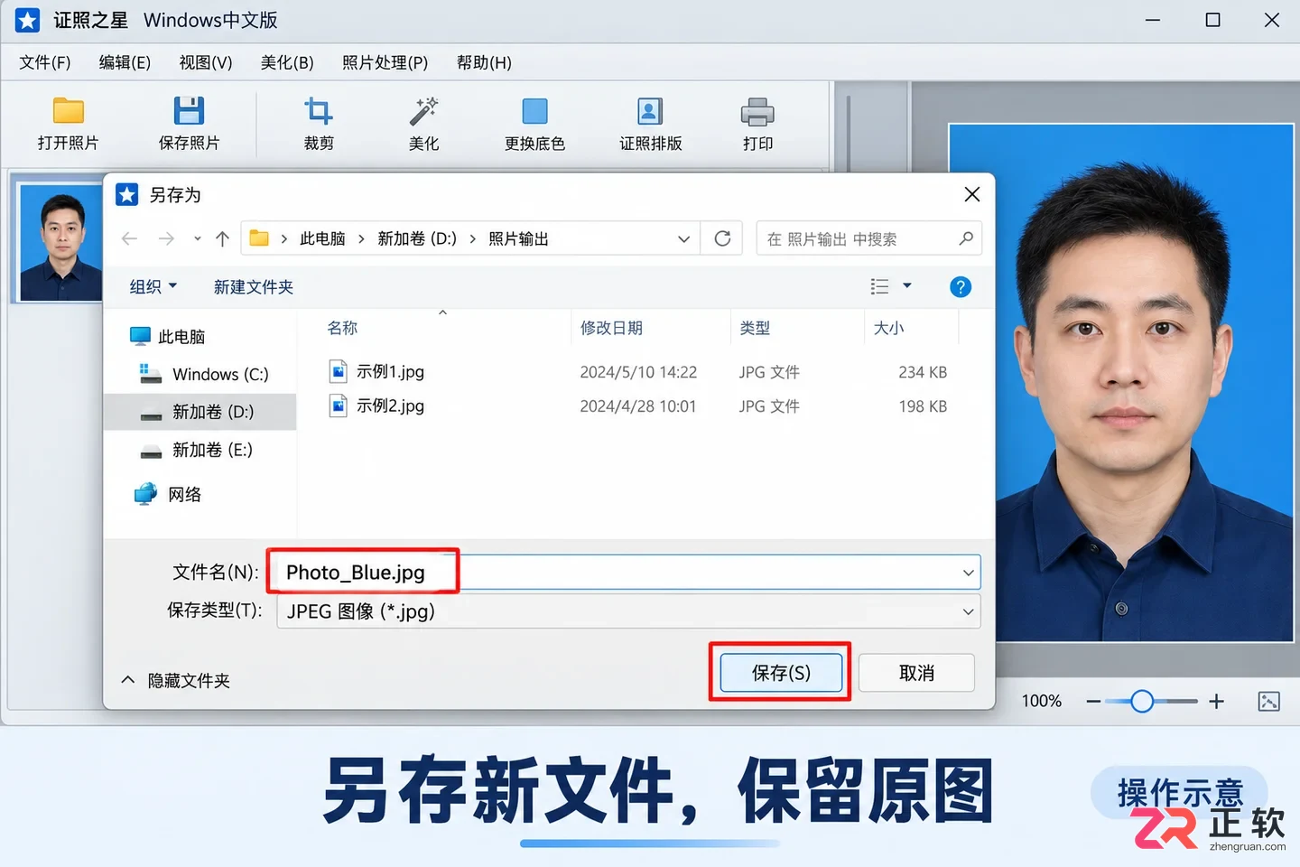Zoom in with the plus button
This screenshot has width=1300, height=867.
pos(1217,701)
